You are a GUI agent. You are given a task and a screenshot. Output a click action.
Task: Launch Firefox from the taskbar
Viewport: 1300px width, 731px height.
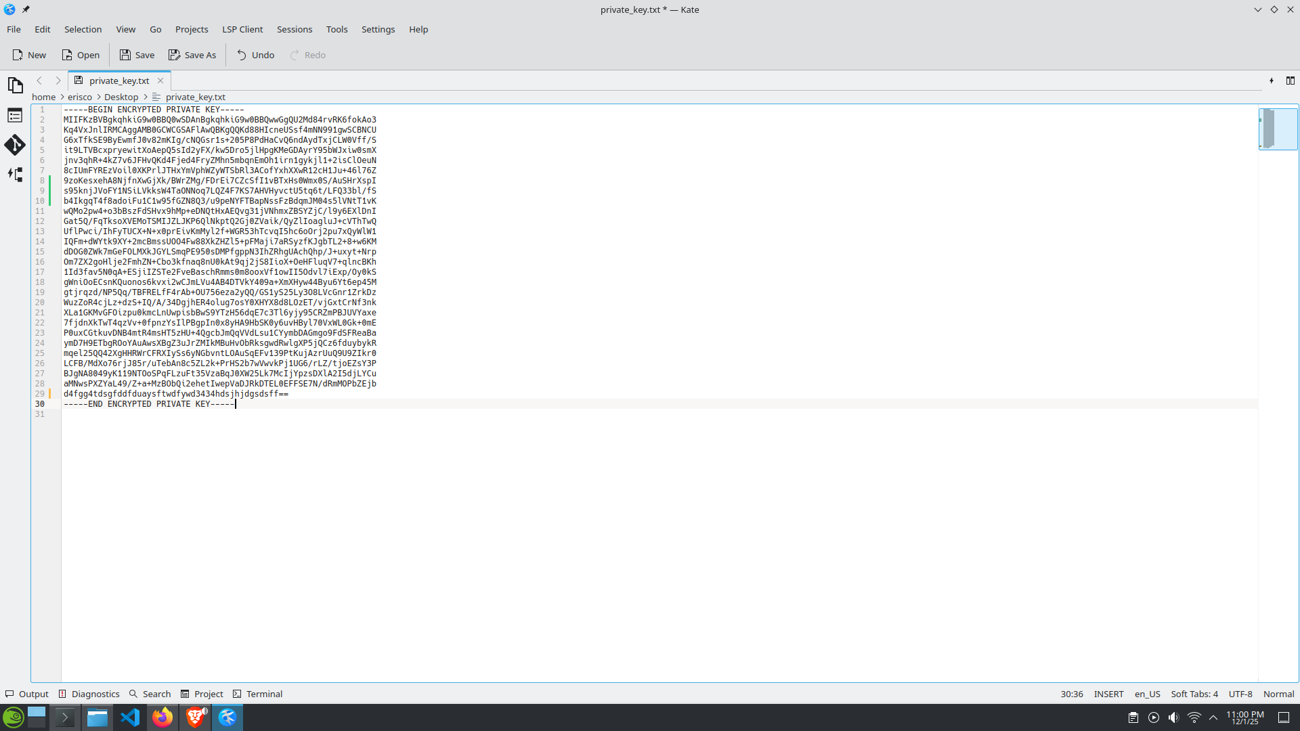[x=162, y=717]
